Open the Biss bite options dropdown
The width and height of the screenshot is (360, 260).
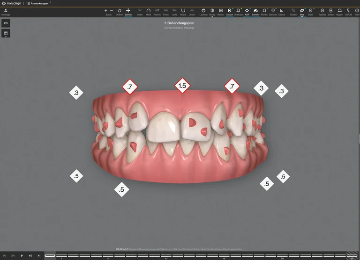(x=302, y=12)
